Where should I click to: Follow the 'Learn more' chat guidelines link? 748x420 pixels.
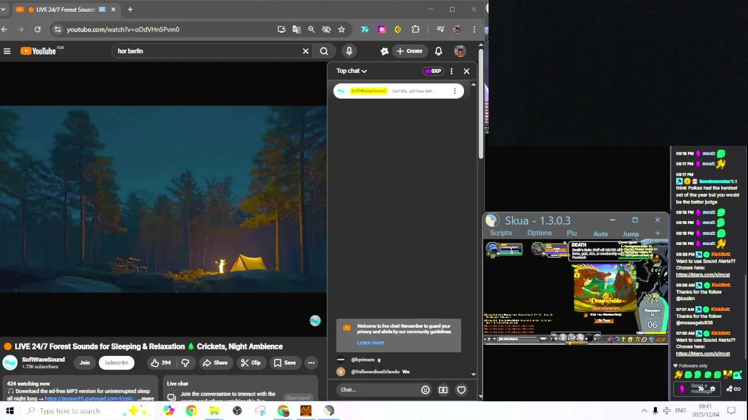pyautogui.click(x=370, y=342)
